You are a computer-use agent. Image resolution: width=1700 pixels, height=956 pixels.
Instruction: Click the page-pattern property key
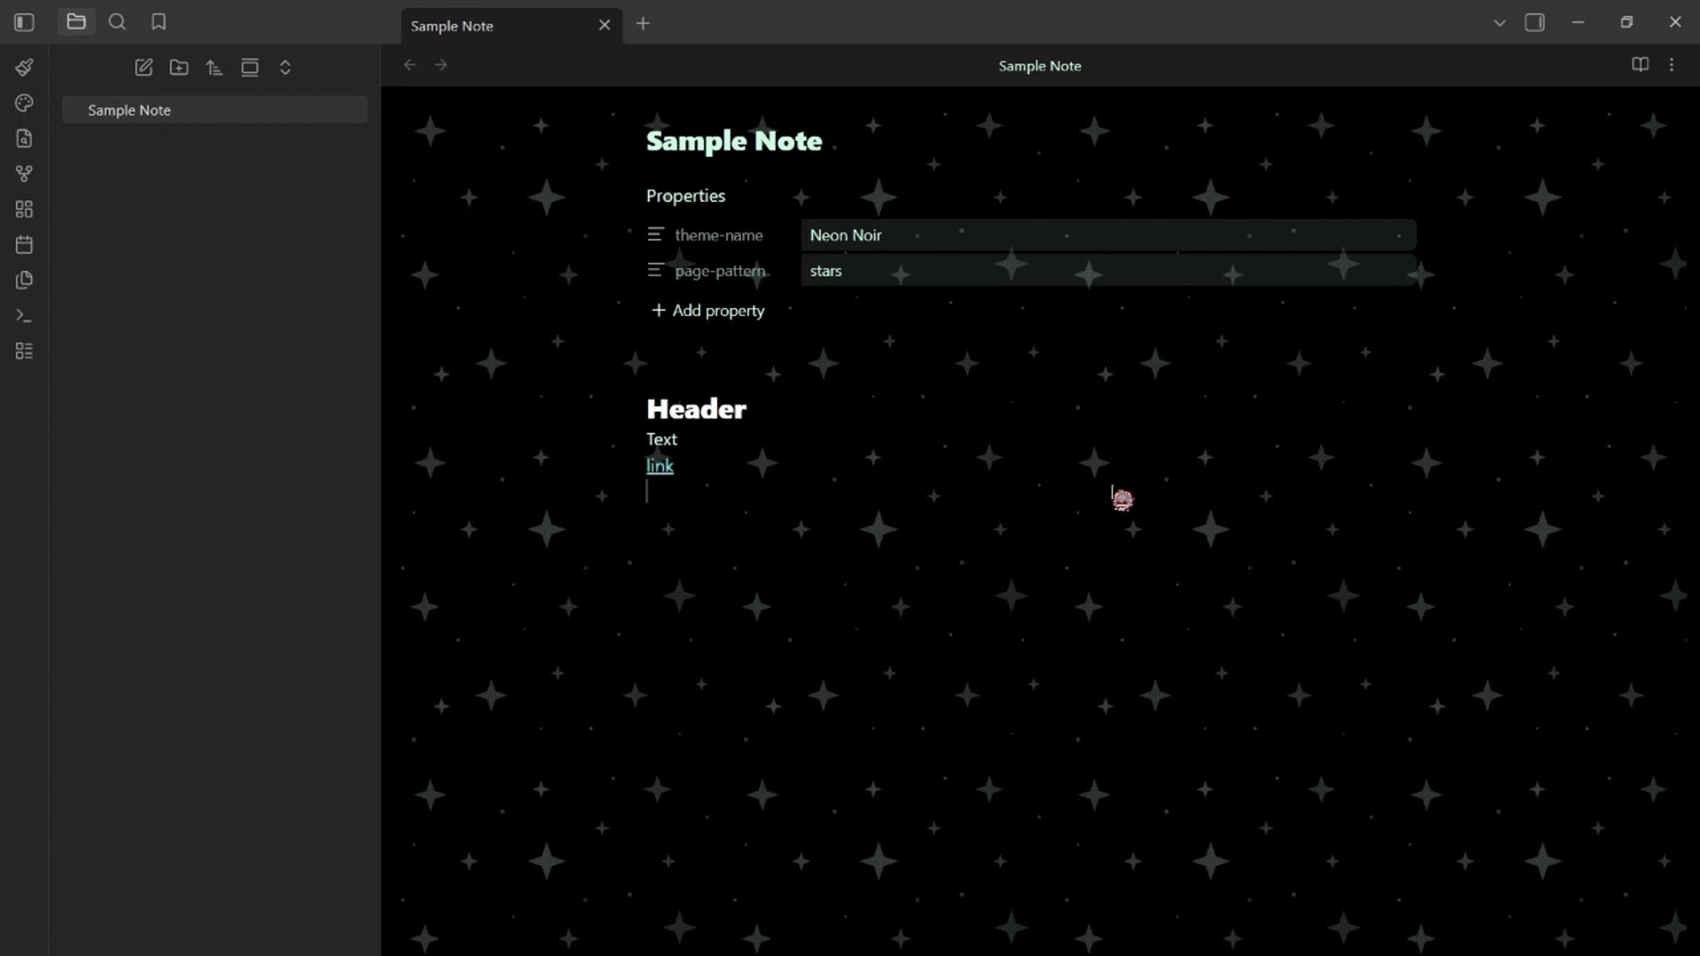[720, 271]
